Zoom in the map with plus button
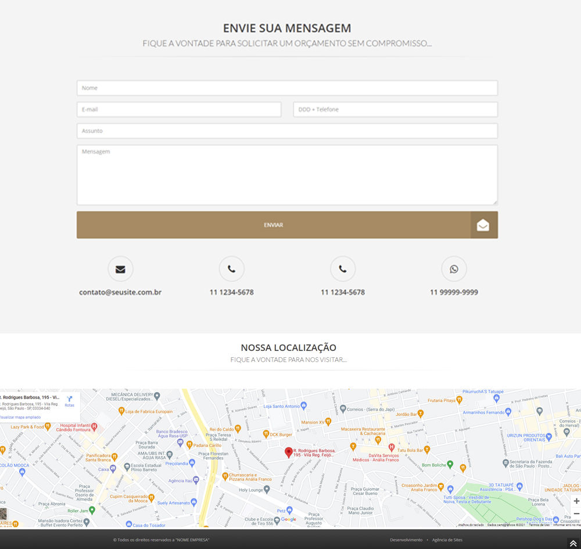This screenshot has height=549, width=581. [576, 501]
